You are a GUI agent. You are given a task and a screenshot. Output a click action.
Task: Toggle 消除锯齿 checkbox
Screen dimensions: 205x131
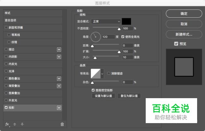pyautogui.click(x=108, y=74)
